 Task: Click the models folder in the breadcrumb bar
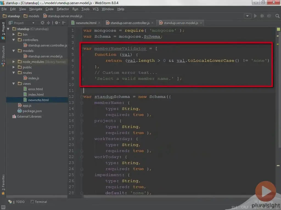[32, 16]
